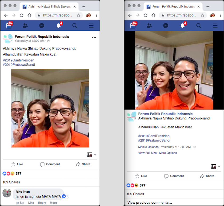This screenshot has height=206, width=224.
Task: Open three-dot post options menu
Action: click(94, 38)
